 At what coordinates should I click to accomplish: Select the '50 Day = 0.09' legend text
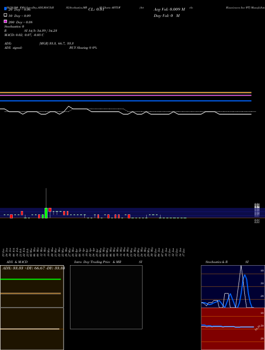20,16
